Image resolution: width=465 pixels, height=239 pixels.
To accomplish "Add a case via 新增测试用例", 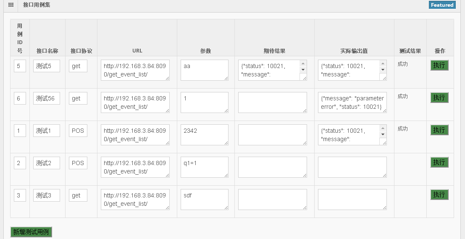I will tap(31, 232).
